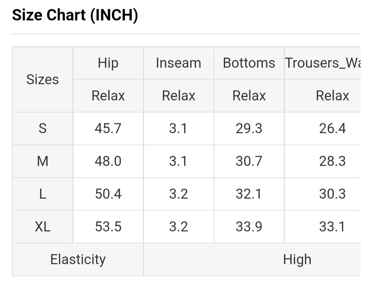Click the Elasticity row label
The width and height of the screenshot is (372, 286).
(78, 259)
